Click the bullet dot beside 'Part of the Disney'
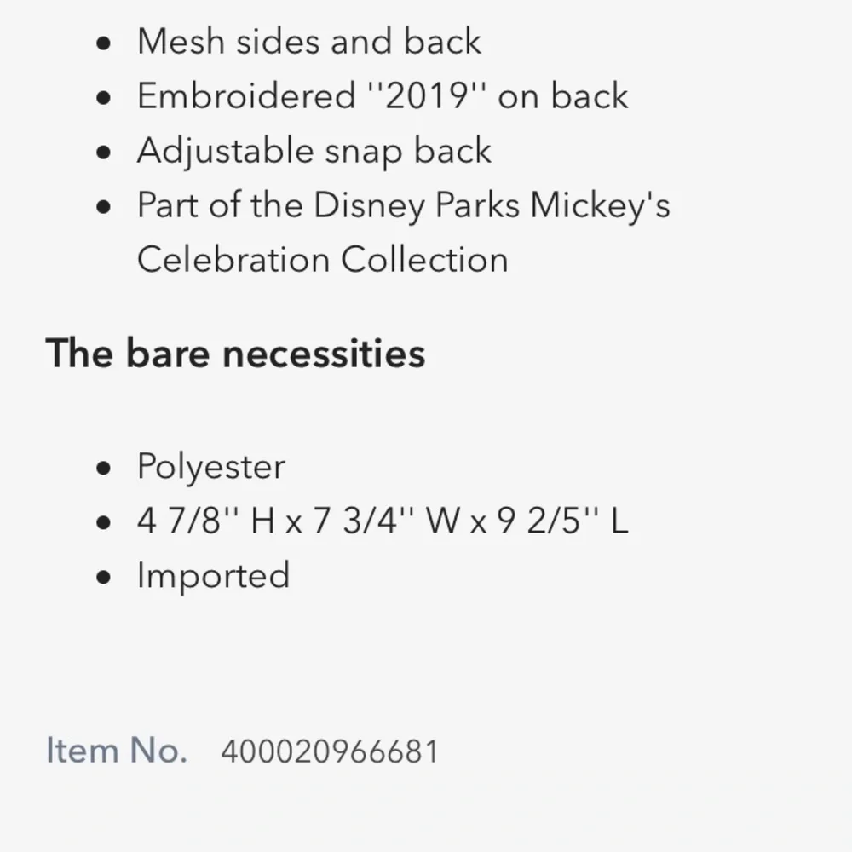This screenshot has height=852, width=852. pyautogui.click(x=103, y=207)
